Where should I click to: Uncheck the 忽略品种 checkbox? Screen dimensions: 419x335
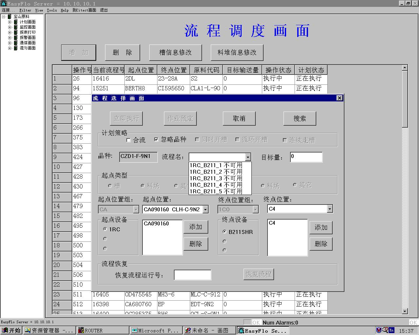point(156,140)
